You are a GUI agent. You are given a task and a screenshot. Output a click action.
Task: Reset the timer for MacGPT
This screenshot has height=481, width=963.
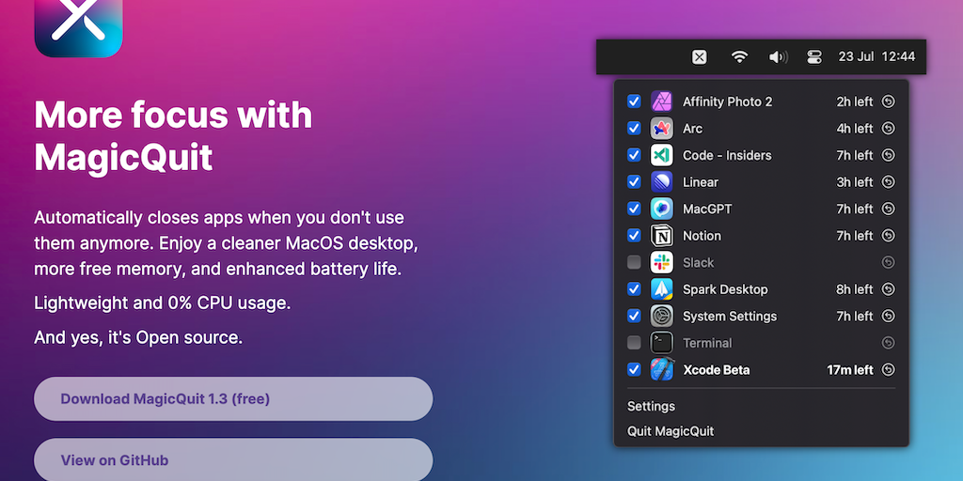click(x=888, y=209)
